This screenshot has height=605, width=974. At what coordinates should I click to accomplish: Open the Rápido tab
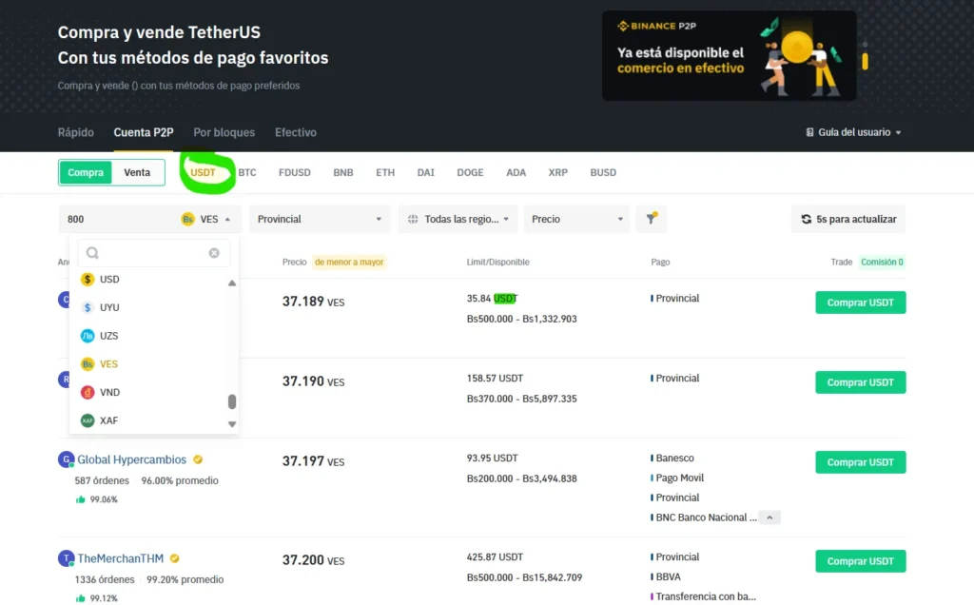pos(76,132)
